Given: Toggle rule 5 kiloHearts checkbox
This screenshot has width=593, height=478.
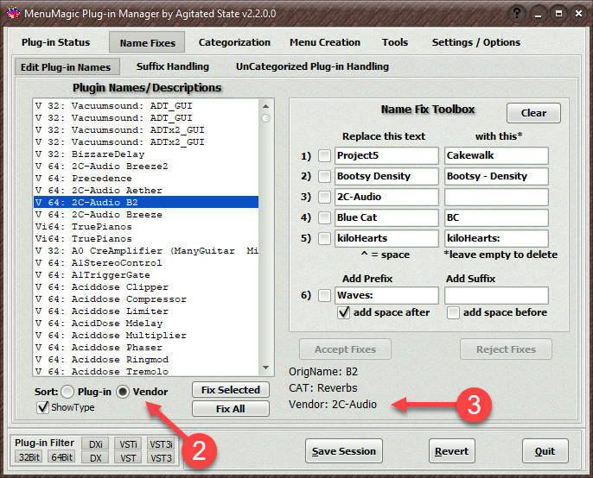Looking at the screenshot, I should click(324, 239).
